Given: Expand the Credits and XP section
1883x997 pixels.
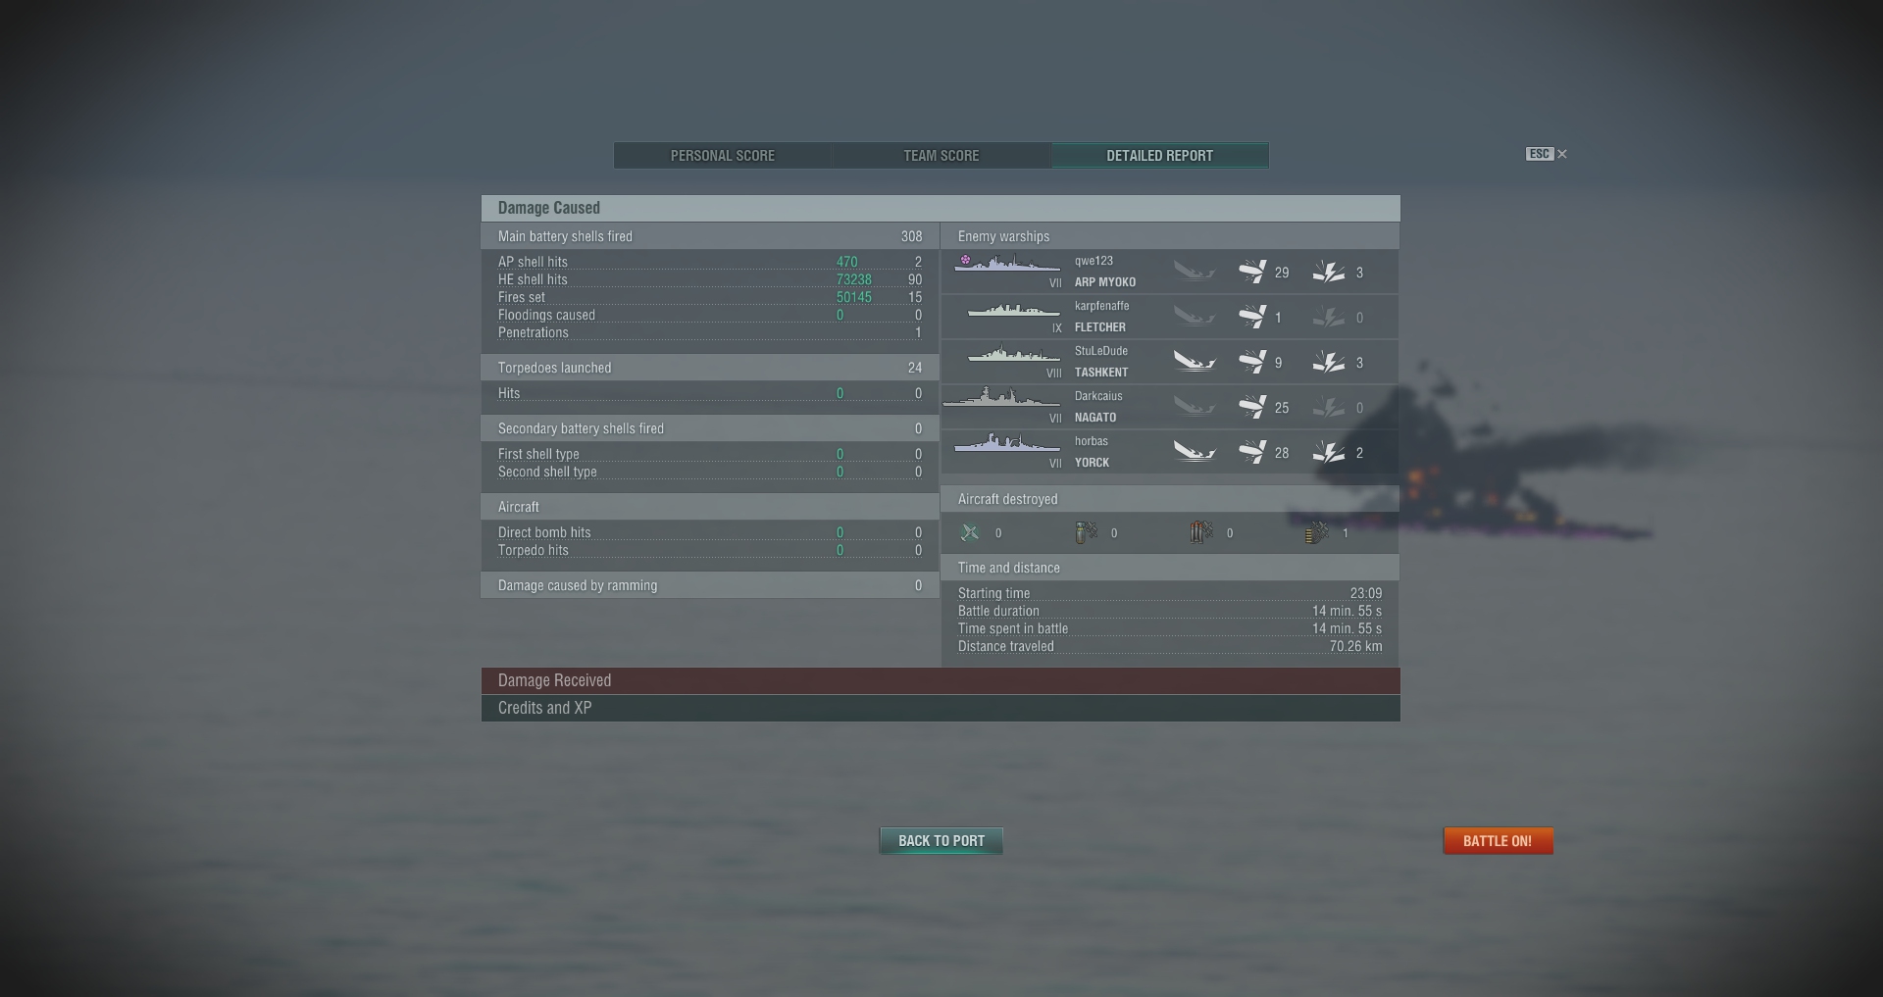Looking at the screenshot, I should coord(941,708).
